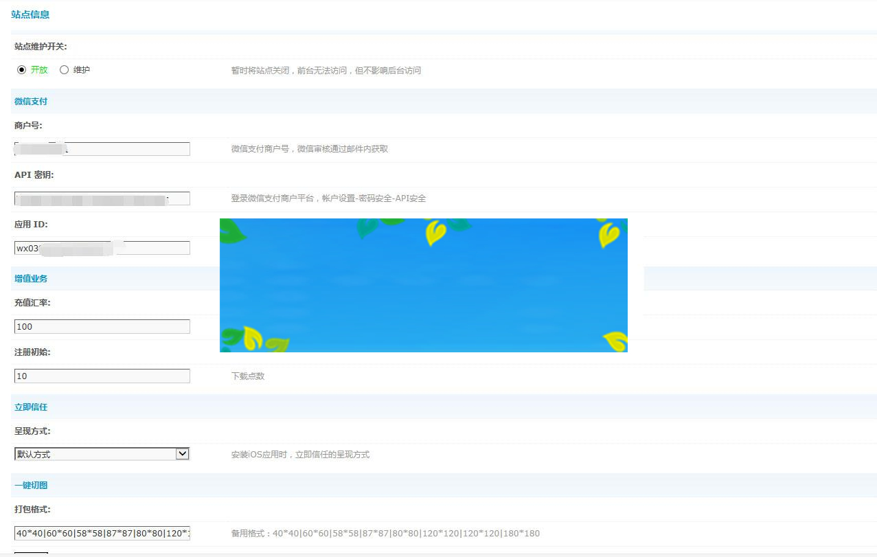This screenshot has width=877, height=557.
Task: Click the dropdown arrow on 默认方式
Action: pyautogui.click(x=182, y=453)
